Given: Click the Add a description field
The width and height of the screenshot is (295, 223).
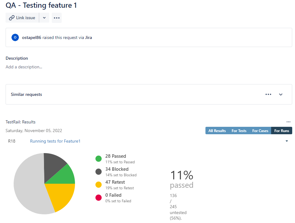Looking at the screenshot, I should [x=24, y=67].
